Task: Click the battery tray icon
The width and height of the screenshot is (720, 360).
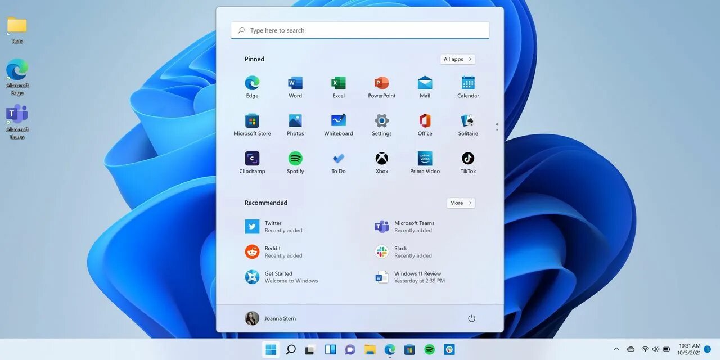Action: 667,349
